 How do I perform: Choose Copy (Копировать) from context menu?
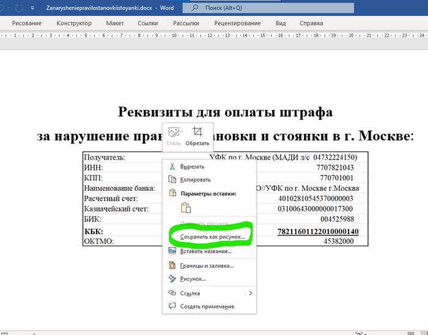[195, 180]
